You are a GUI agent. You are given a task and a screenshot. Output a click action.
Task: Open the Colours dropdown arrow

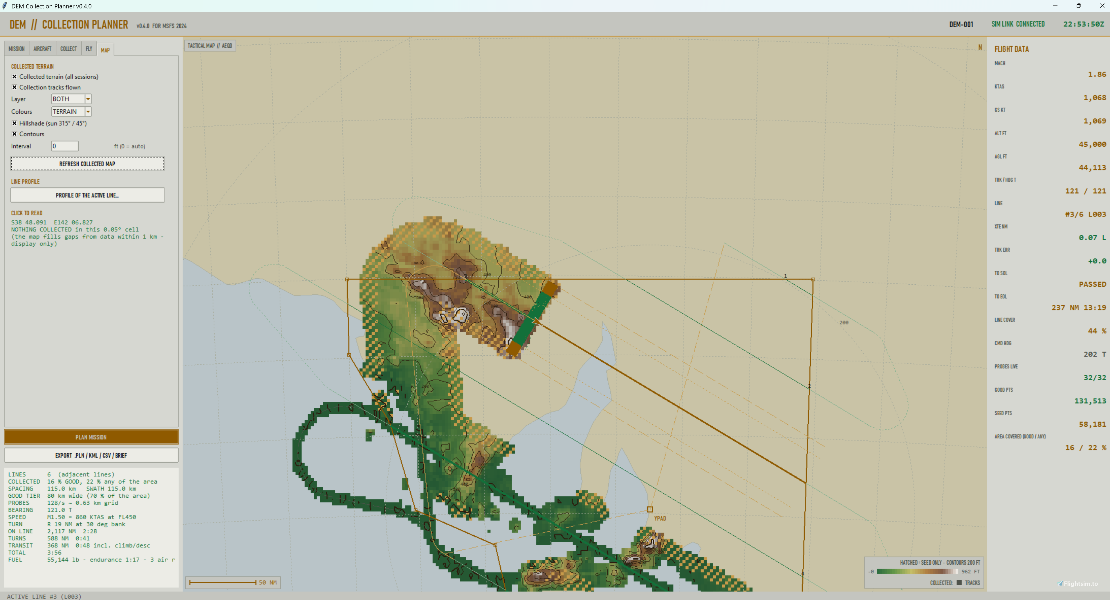[88, 112]
